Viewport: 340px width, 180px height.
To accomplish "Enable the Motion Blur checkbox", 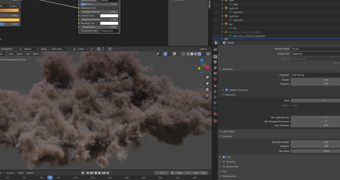I will click(224, 166).
